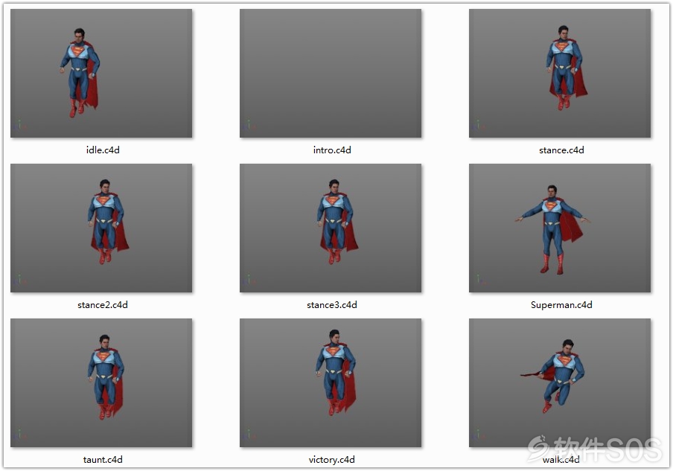This screenshot has width=673, height=471.
Task: Click the taunt.c4d file name
Action: (103, 460)
